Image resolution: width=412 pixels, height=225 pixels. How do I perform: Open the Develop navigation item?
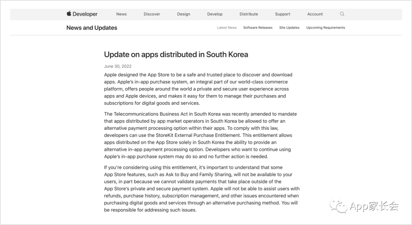coord(215,14)
